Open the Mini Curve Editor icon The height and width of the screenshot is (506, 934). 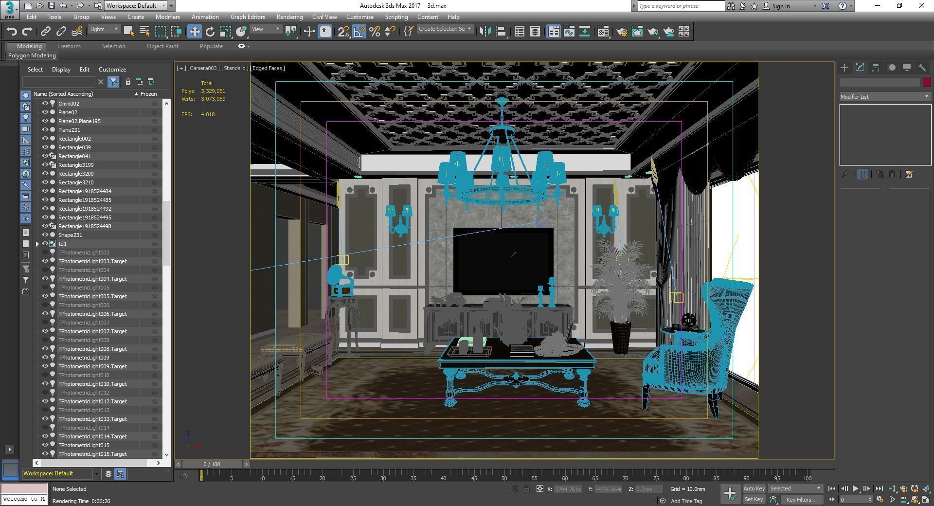(x=184, y=475)
